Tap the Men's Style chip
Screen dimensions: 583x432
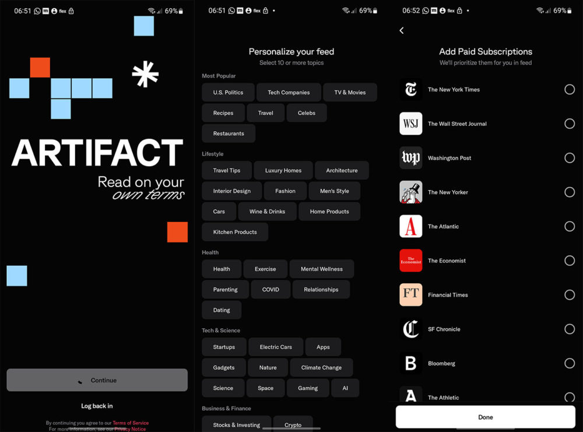coord(334,191)
